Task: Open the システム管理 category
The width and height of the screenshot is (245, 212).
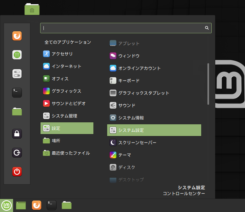Action: click(67, 116)
